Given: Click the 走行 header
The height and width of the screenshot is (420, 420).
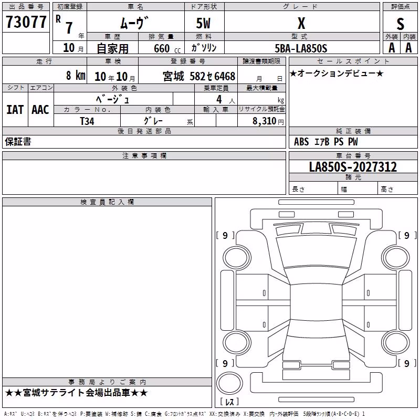Looking at the screenshot, I should coord(44,61).
